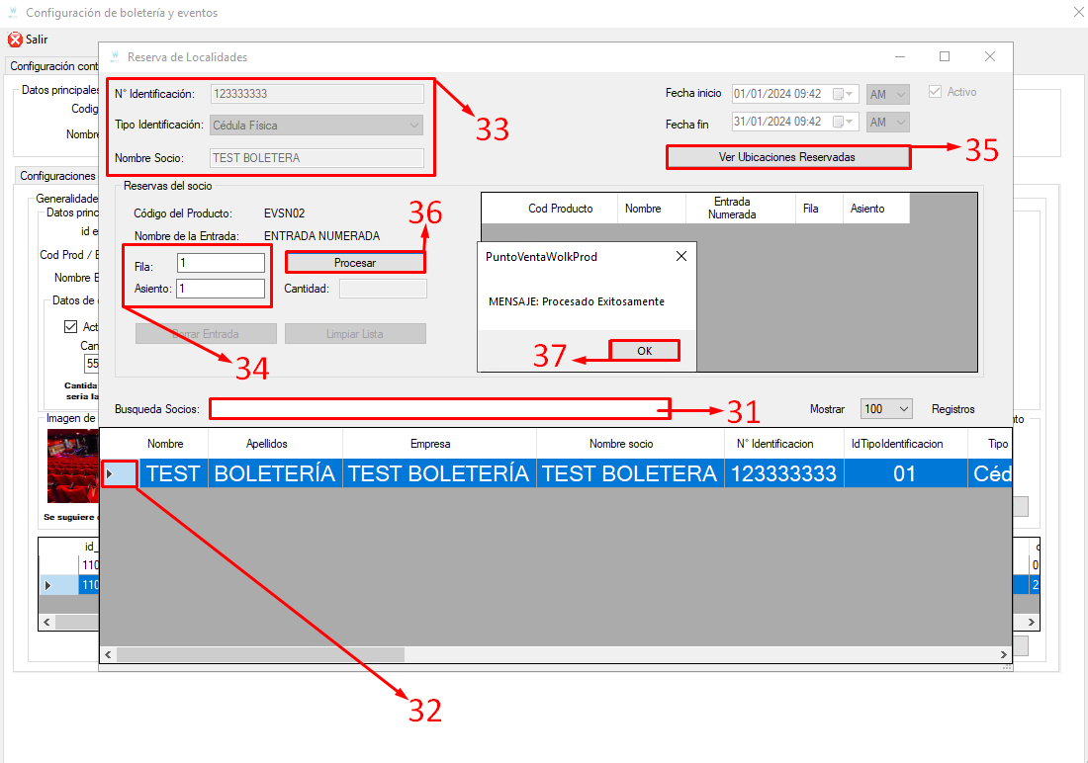Toggle the Act checkbox in background window

click(x=71, y=326)
